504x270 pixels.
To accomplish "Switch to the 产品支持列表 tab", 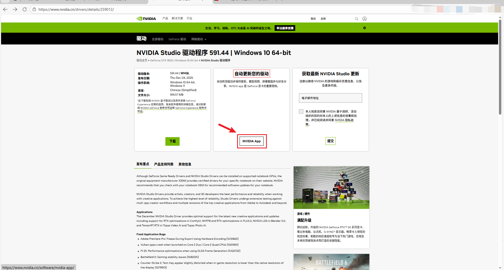I will (x=164, y=164).
